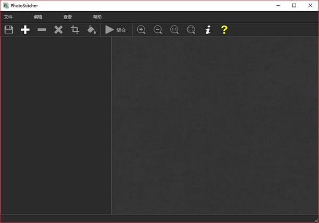Click the PhotoStitcher app icon in title bar

coord(6,5)
